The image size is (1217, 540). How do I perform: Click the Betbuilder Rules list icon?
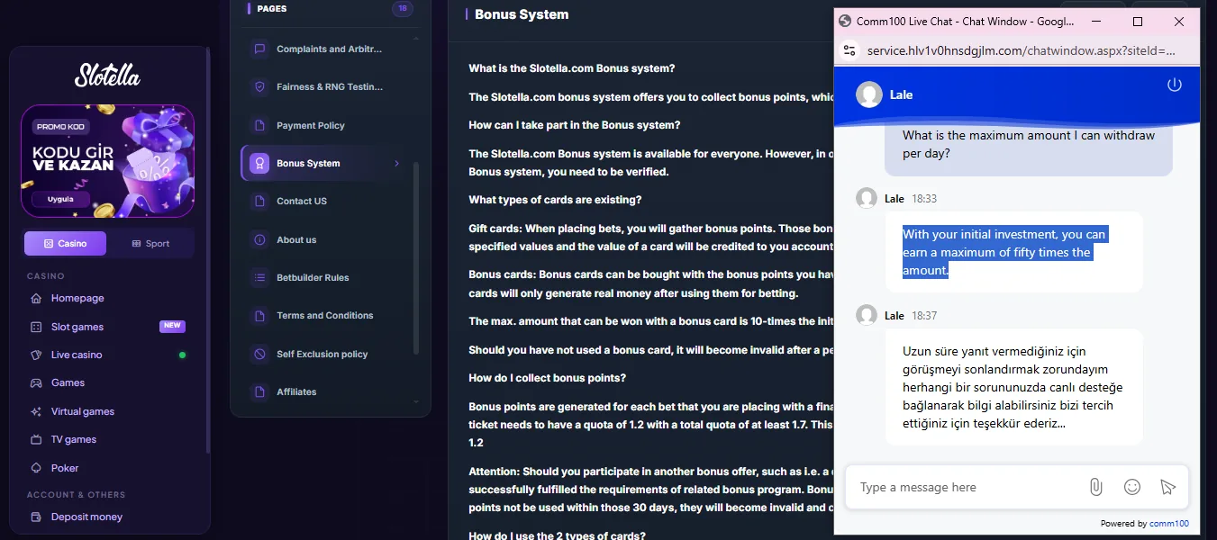pos(259,277)
